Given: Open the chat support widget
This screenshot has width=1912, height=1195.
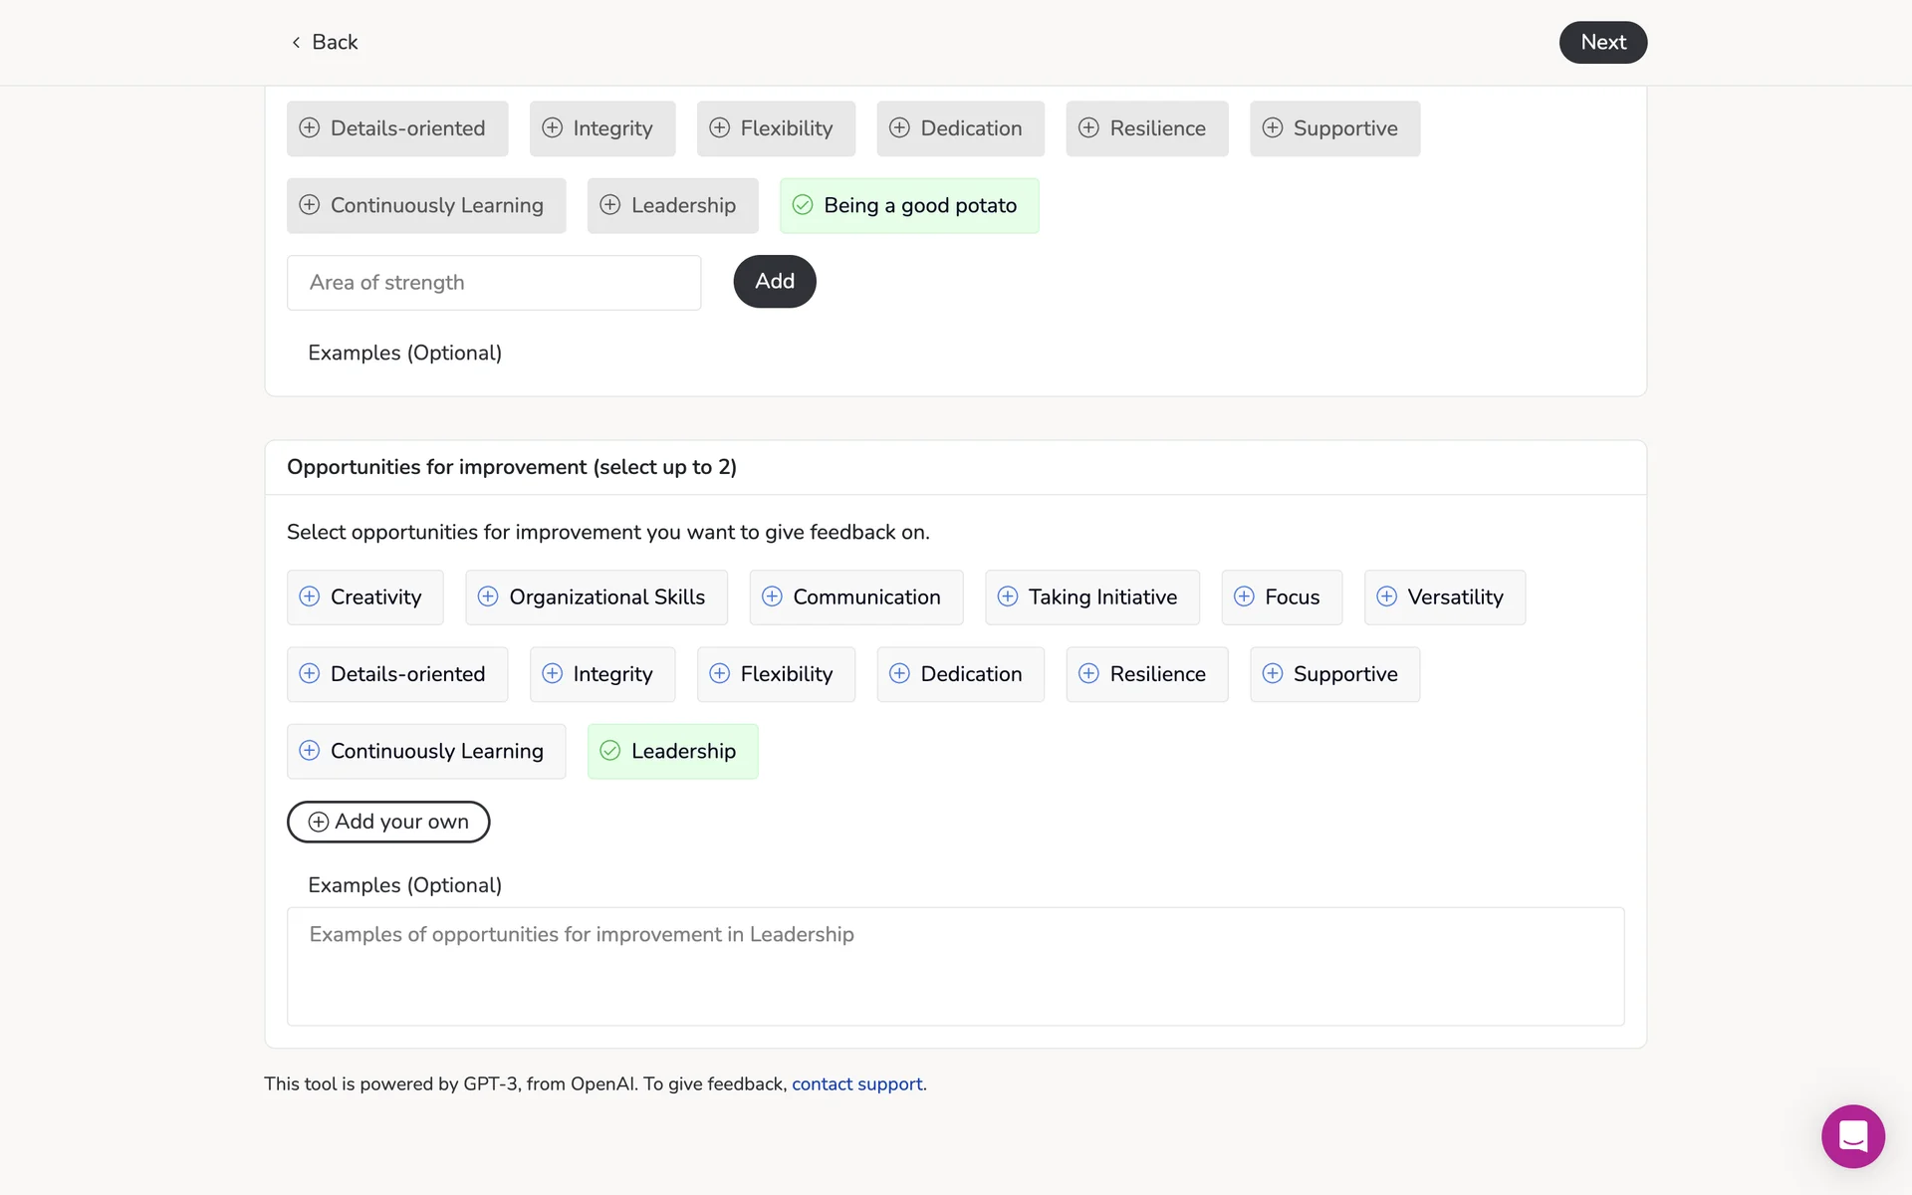Looking at the screenshot, I should (1852, 1136).
